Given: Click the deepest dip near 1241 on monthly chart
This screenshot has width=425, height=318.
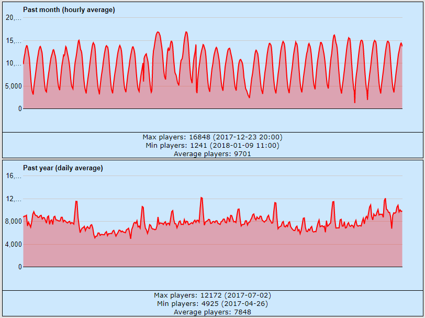Looking at the screenshot, I should click(x=354, y=102).
